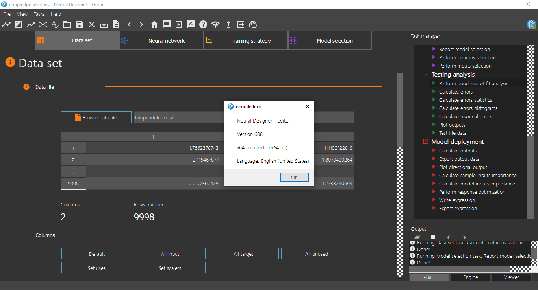
Task: Open the Tasks menu
Action: (x=39, y=14)
